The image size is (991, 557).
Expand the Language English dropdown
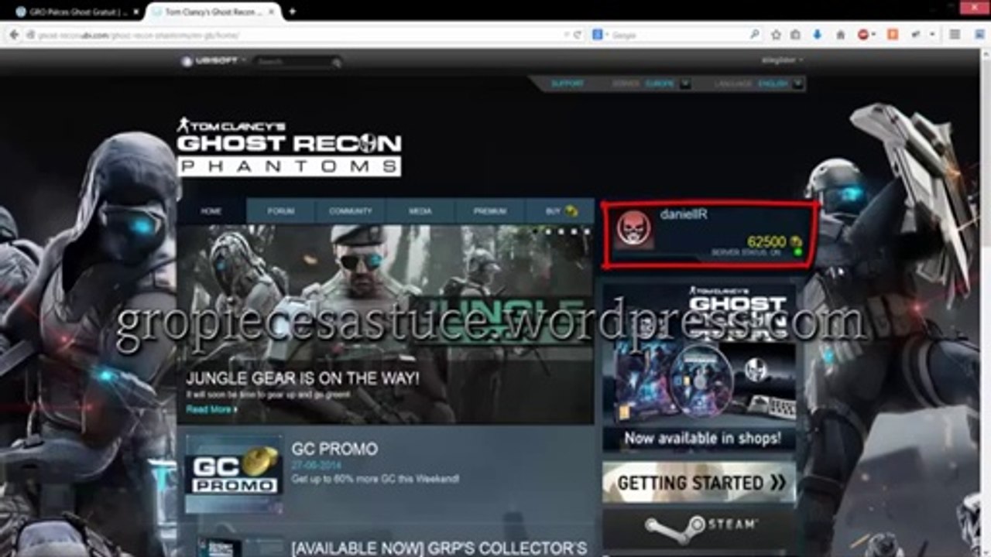coord(797,84)
